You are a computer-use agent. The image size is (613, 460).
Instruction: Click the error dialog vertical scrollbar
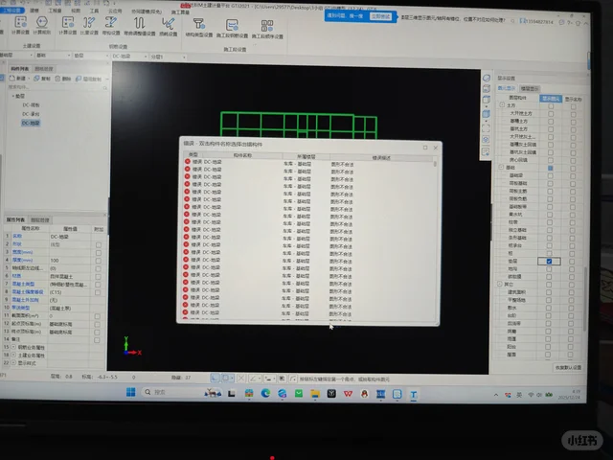pos(435,164)
